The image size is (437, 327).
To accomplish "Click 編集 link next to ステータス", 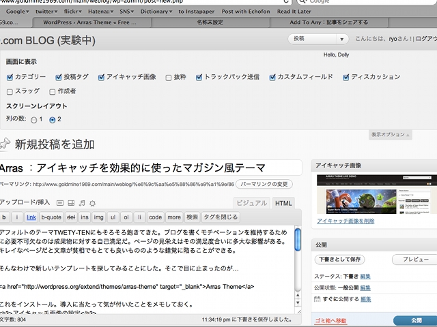I will point(365,277).
